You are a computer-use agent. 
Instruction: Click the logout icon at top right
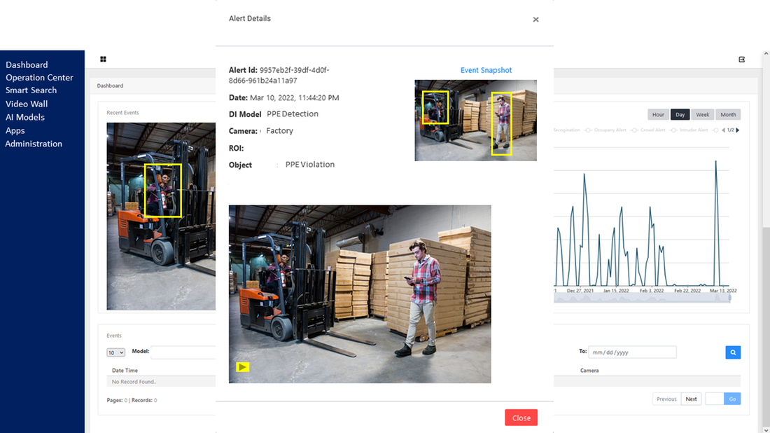click(742, 60)
